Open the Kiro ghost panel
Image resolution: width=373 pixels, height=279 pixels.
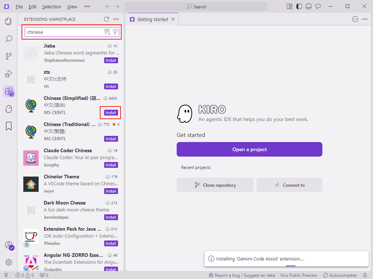tap(9, 109)
